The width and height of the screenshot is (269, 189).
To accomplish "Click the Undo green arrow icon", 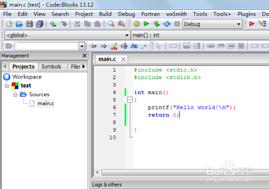I will 53,24.
